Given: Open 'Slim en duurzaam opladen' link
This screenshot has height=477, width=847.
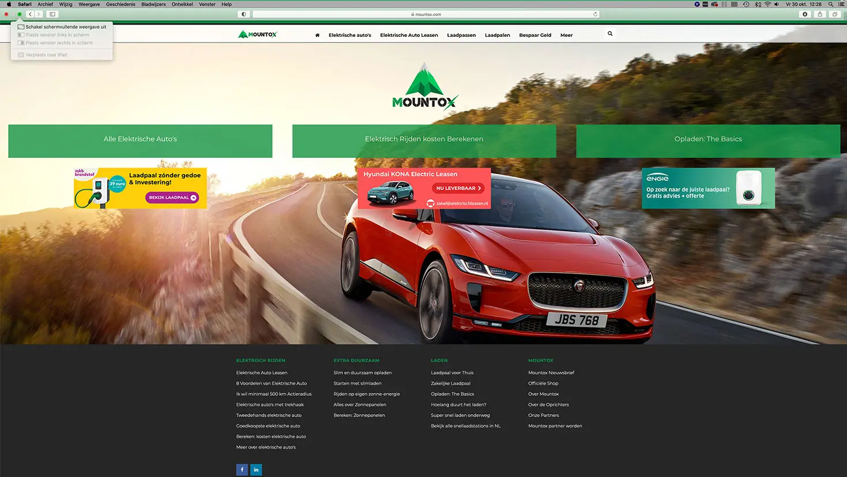Looking at the screenshot, I should (363, 373).
